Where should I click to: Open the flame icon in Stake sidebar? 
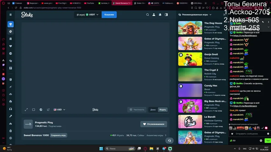coord(10,102)
